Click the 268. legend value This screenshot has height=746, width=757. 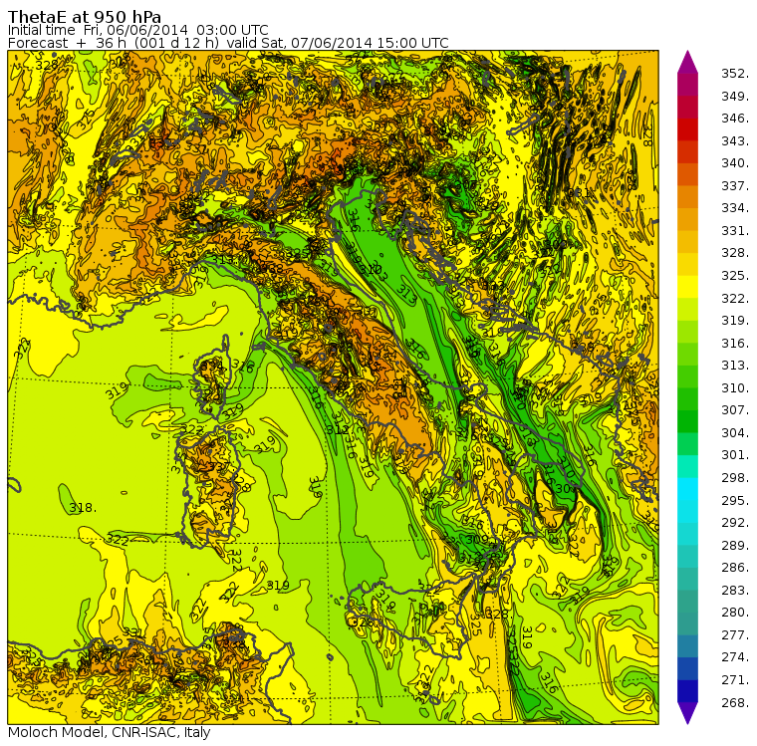[735, 703]
